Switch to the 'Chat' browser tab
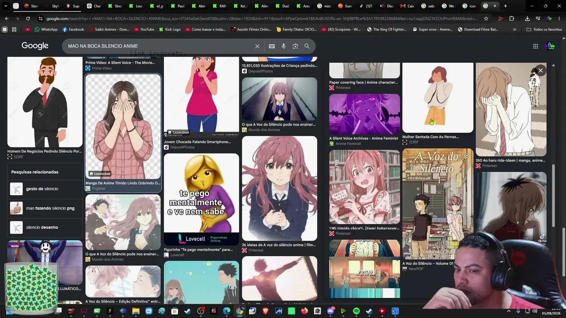Viewport: 566px width, 318px height. click(94, 6)
